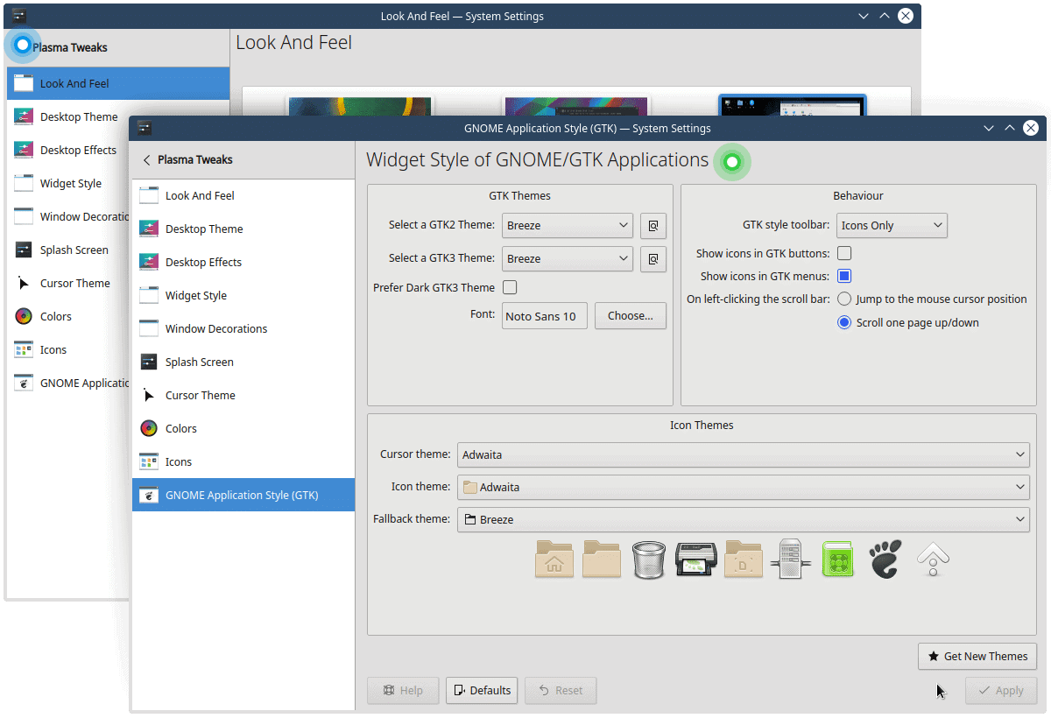Click the GNOME footprint preview icon

coord(885,559)
